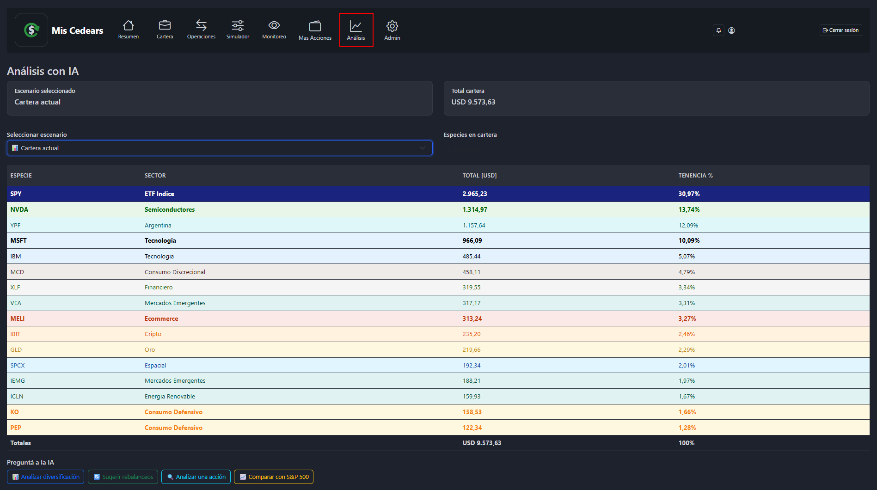Select the YPF ticker cell
This screenshot has width=877, height=490.
(x=15, y=225)
